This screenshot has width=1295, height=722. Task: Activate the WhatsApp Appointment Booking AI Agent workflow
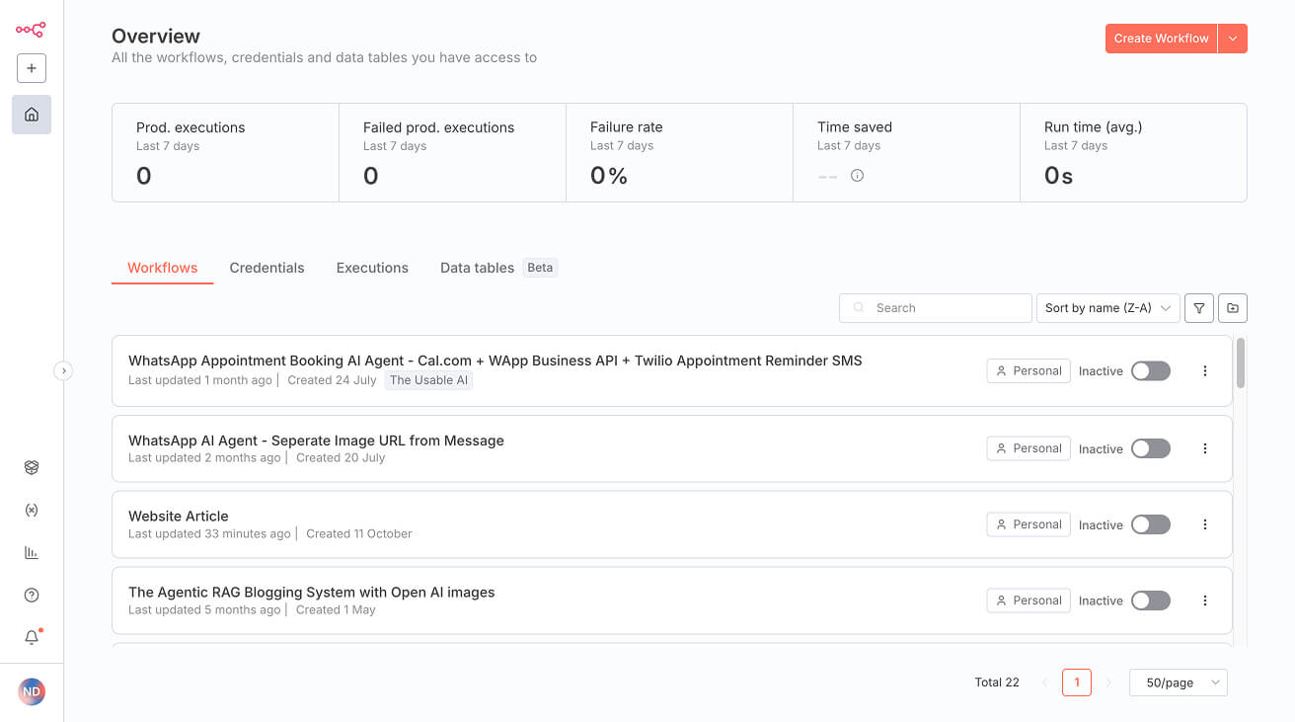(x=1150, y=370)
